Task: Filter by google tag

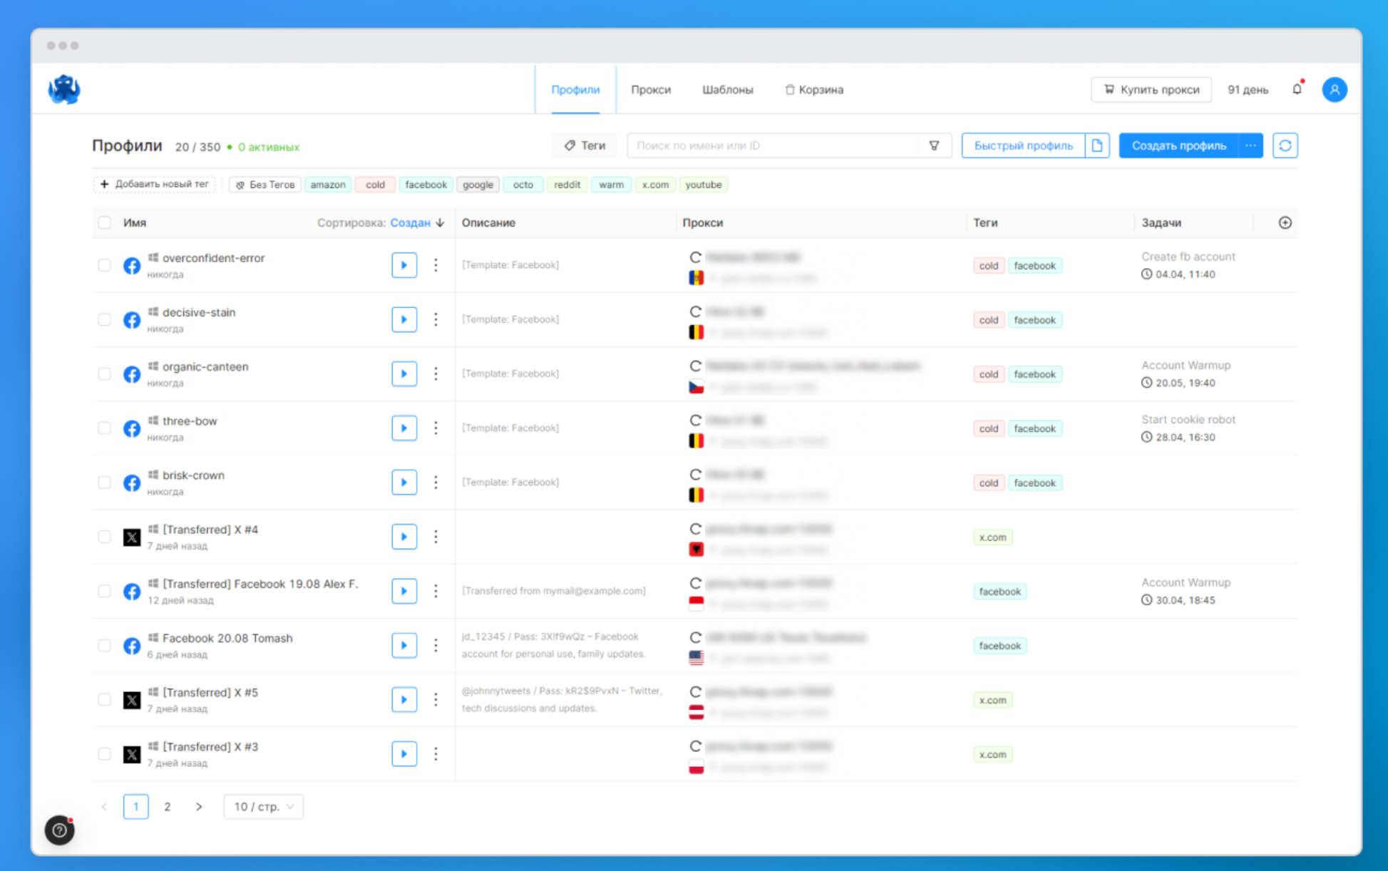Action: point(478,185)
